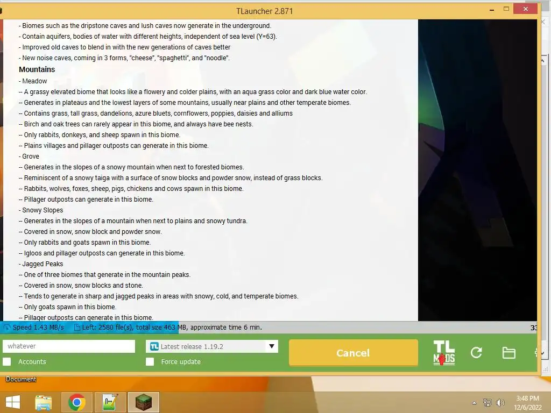Click the 'Document' label above taskbar

click(21, 379)
